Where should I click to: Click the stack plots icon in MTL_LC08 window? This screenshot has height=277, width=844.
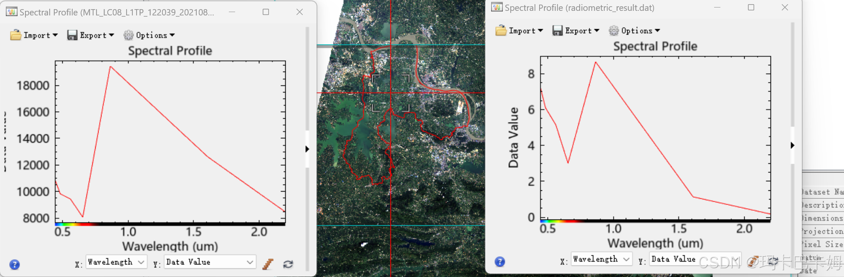268,264
